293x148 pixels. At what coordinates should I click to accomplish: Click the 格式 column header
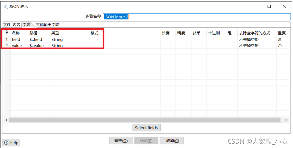tap(124, 33)
